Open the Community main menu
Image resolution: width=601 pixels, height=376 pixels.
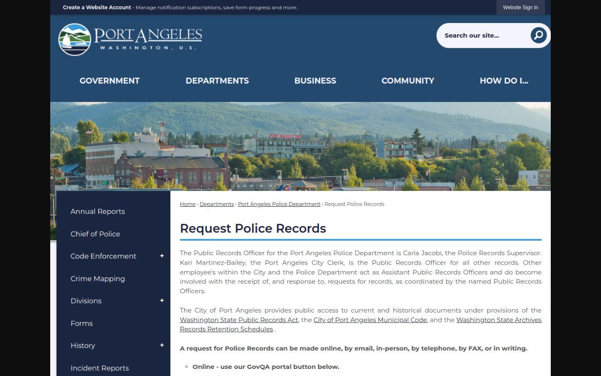pos(408,81)
